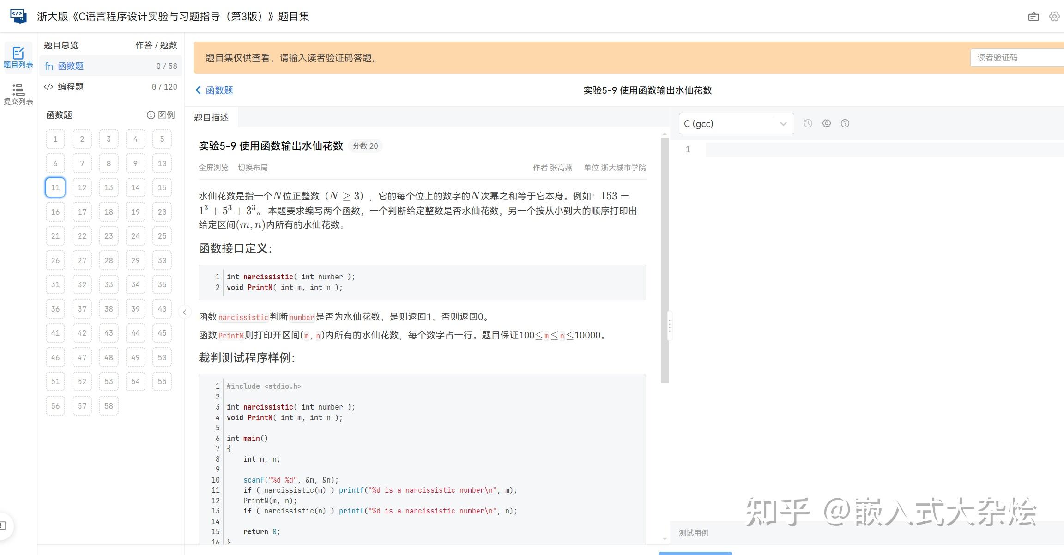This screenshot has width=1064, height=555.
Task: Open the submission history clock icon
Action: pos(808,123)
